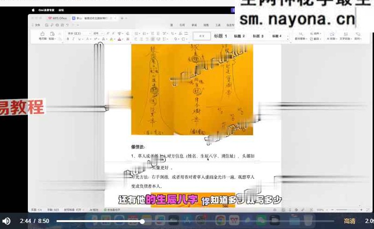Click the 粘贴 paste icon

click(52, 35)
